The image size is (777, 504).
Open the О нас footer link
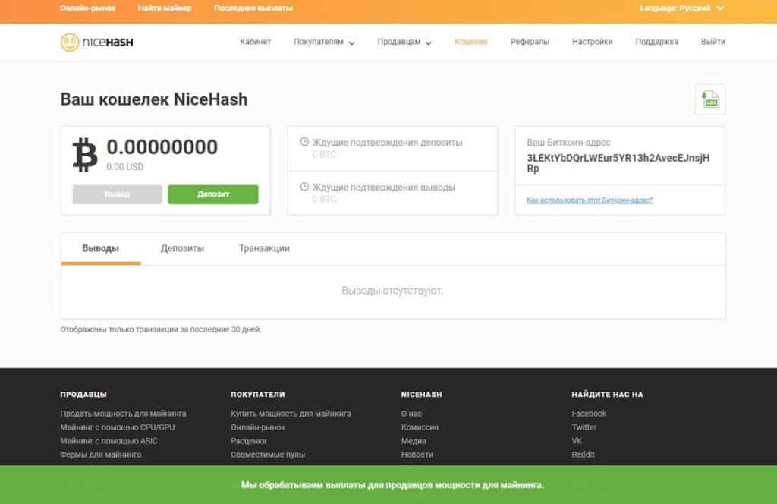(412, 414)
